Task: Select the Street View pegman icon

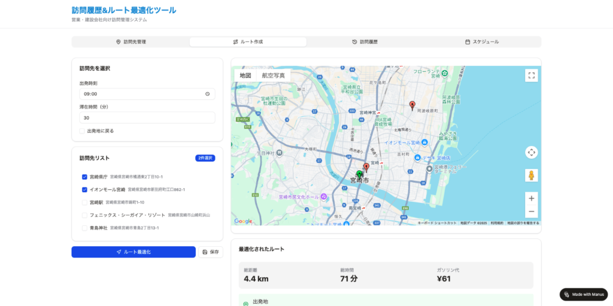Action: pos(531,175)
